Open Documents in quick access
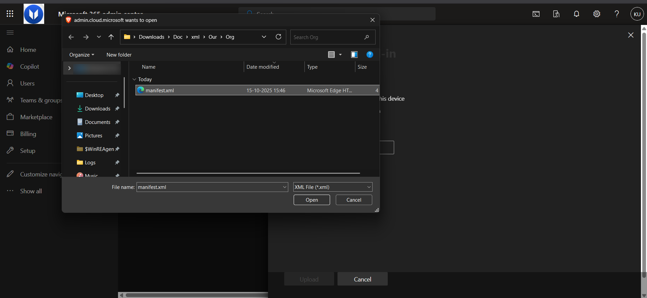Screen dimensions: 647x298 tap(97, 122)
